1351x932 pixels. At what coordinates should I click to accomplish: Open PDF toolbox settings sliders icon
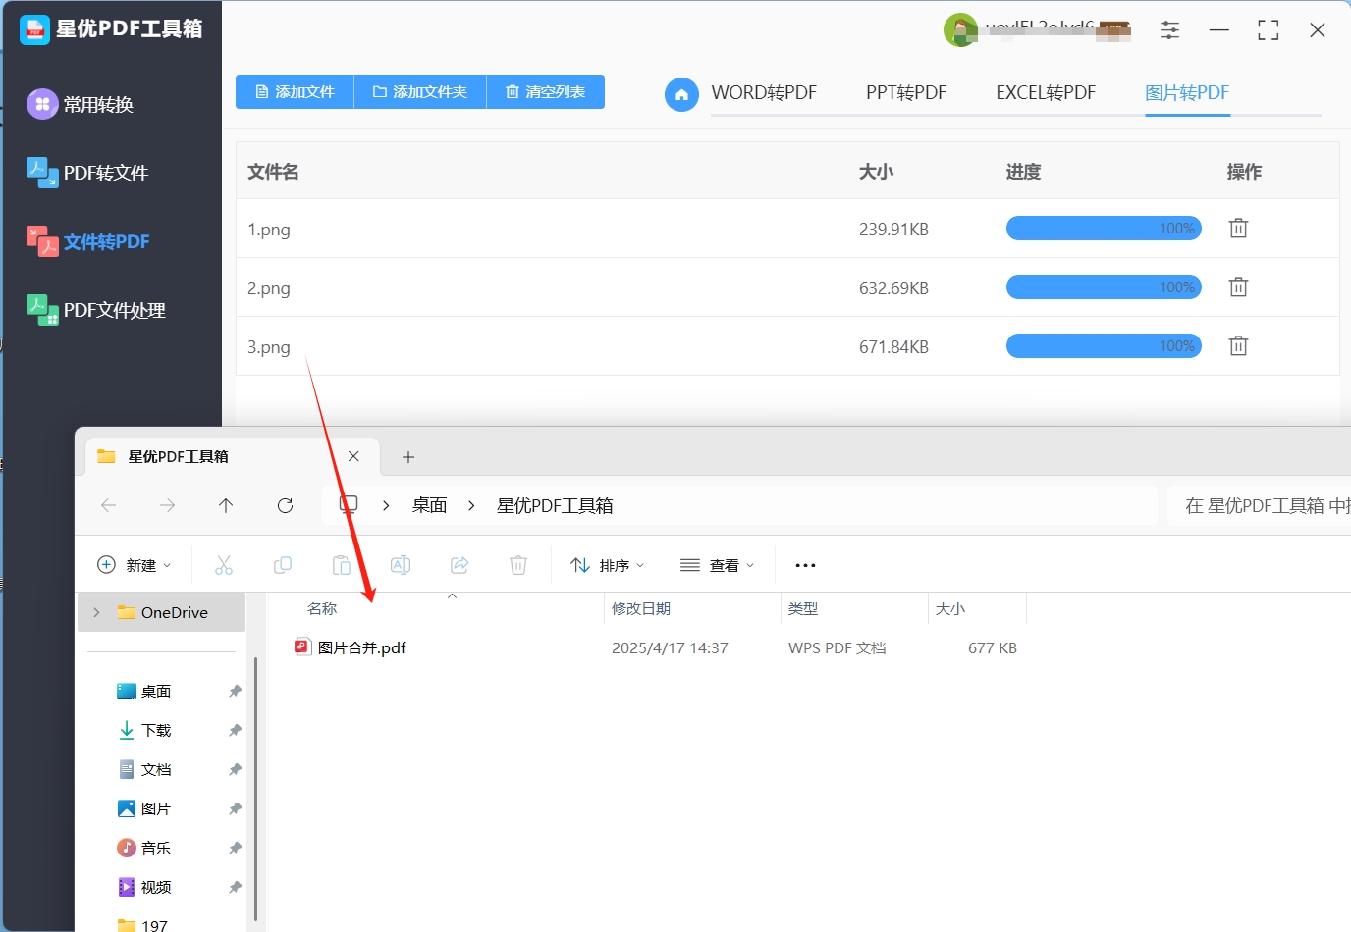point(1169,30)
